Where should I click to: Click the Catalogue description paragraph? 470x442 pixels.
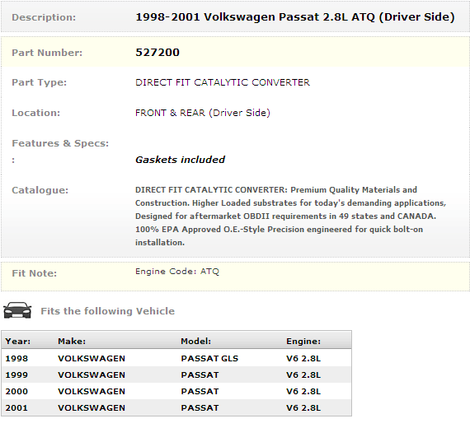point(290,216)
